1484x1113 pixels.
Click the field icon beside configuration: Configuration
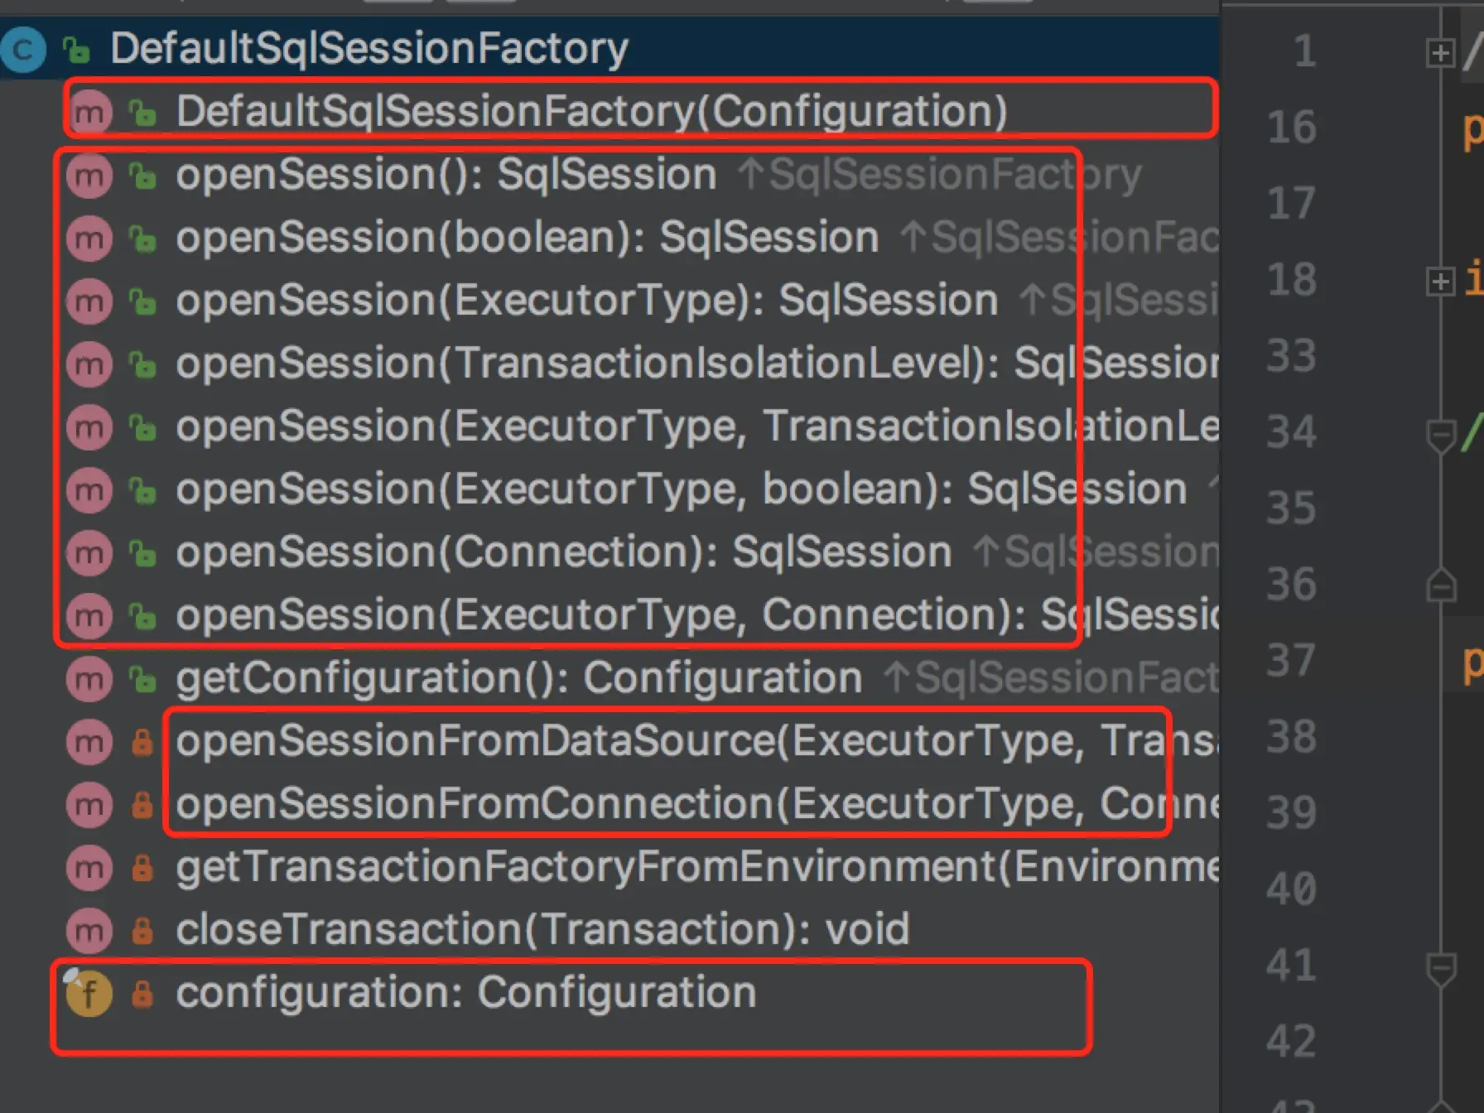click(89, 992)
